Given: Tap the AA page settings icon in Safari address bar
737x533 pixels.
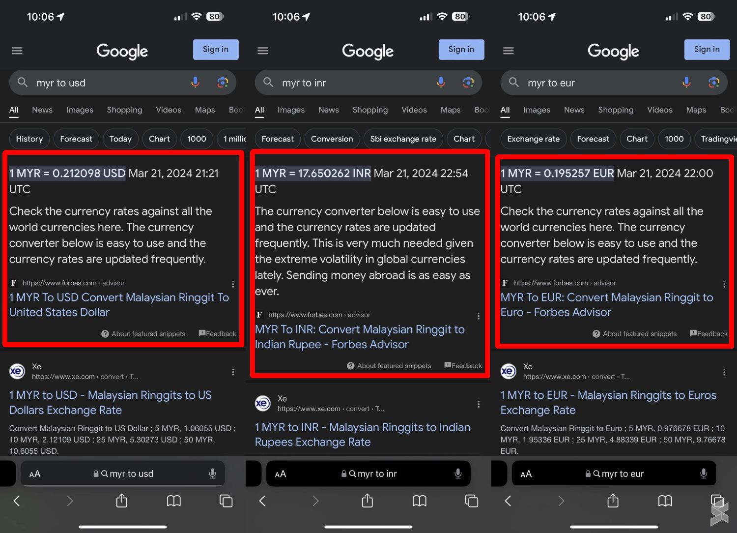Looking at the screenshot, I should pyautogui.click(x=34, y=474).
